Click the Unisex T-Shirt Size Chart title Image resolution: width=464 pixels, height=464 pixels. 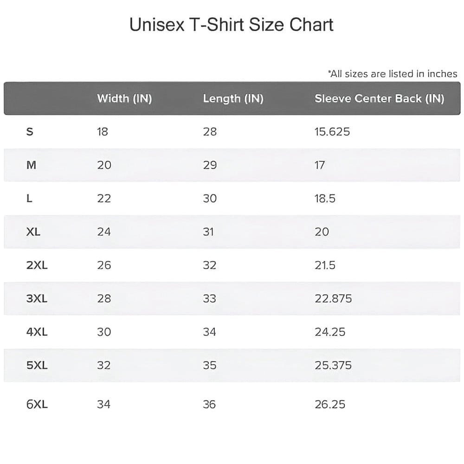pos(232,25)
